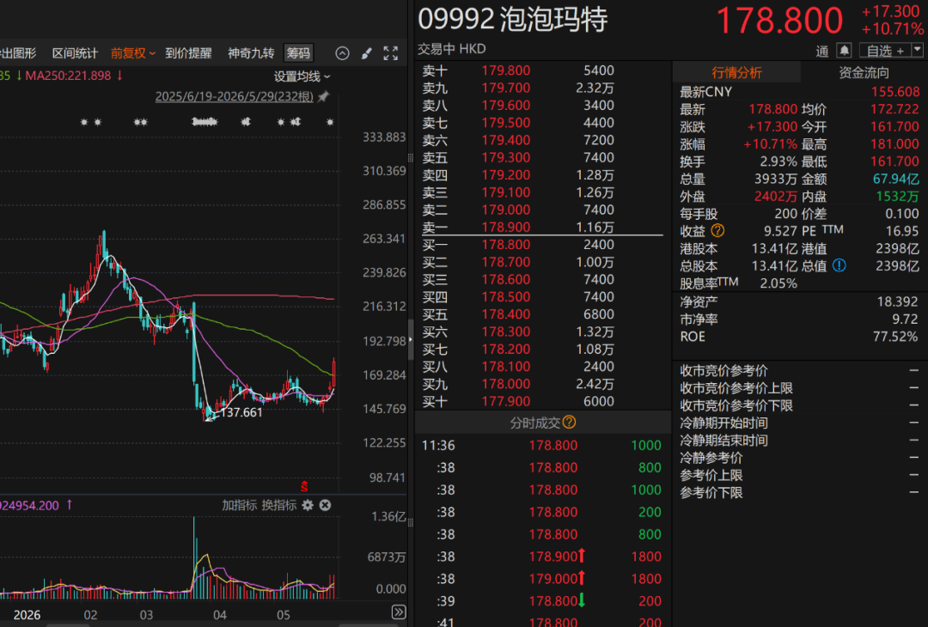The image size is (928, 627).
Task: Click the 11:36 trade tick row
Action: [542, 446]
